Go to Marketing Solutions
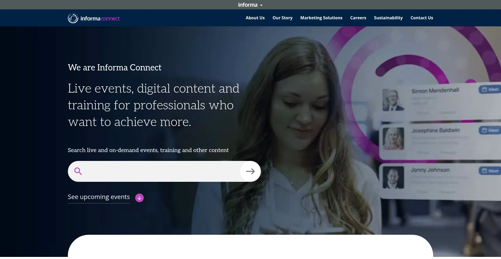Screen dimensions: 501x259 pyautogui.click(x=321, y=18)
